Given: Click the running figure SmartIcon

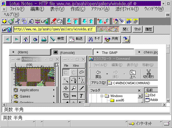Looking at the screenshot, I should coord(136,21).
